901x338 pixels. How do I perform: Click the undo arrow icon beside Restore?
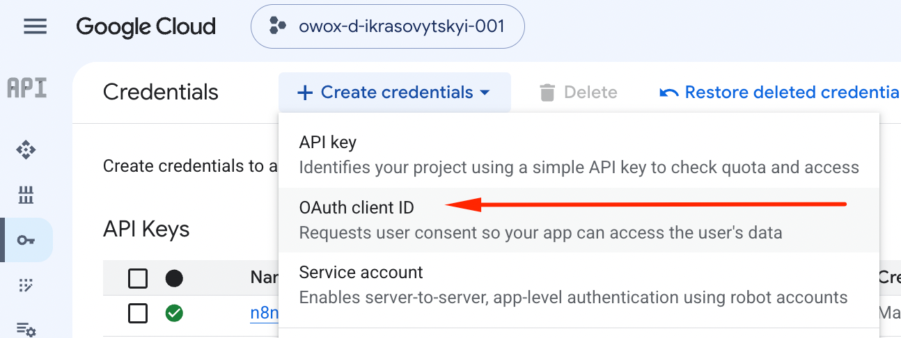(669, 92)
